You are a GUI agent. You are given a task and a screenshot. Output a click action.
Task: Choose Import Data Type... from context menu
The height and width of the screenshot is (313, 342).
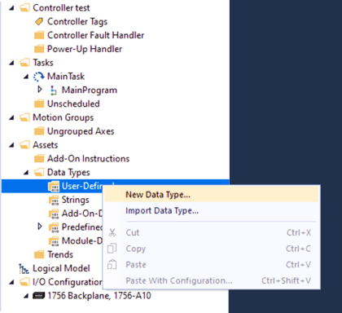tap(211, 210)
